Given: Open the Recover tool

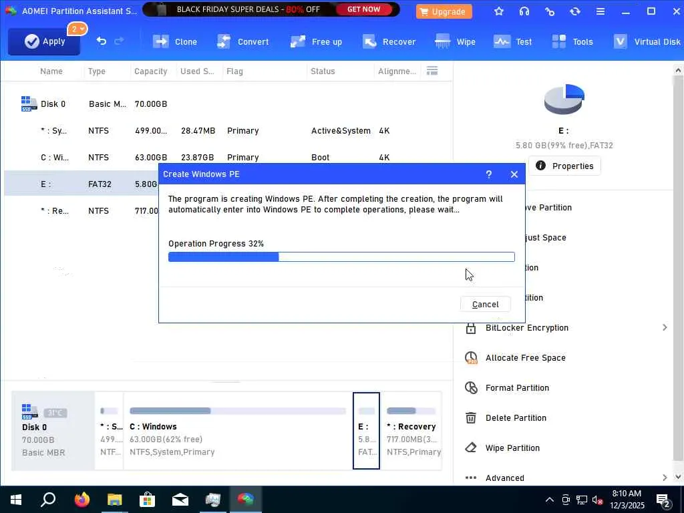Looking at the screenshot, I should click(389, 42).
